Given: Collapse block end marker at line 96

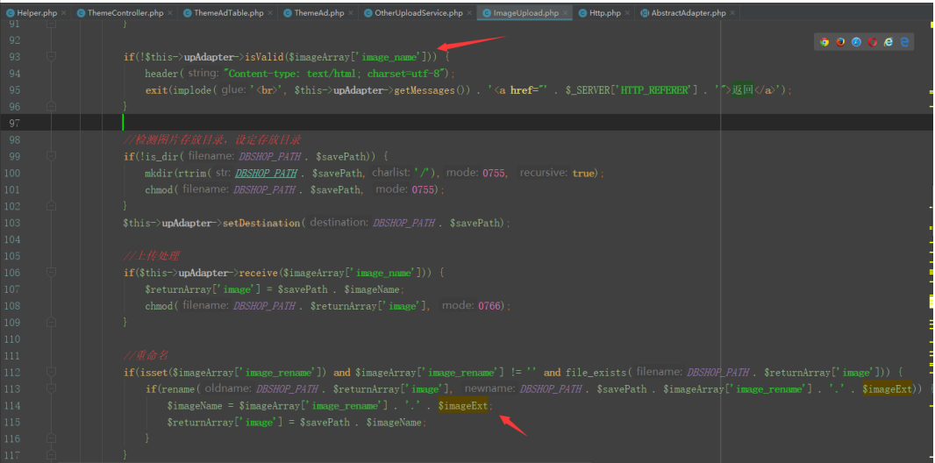Looking at the screenshot, I should tap(51, 106).
